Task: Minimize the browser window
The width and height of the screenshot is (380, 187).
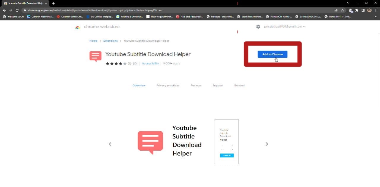Action: point(357,3)
